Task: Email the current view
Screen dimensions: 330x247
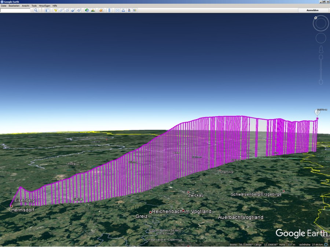Action: [x=117, y=10]
